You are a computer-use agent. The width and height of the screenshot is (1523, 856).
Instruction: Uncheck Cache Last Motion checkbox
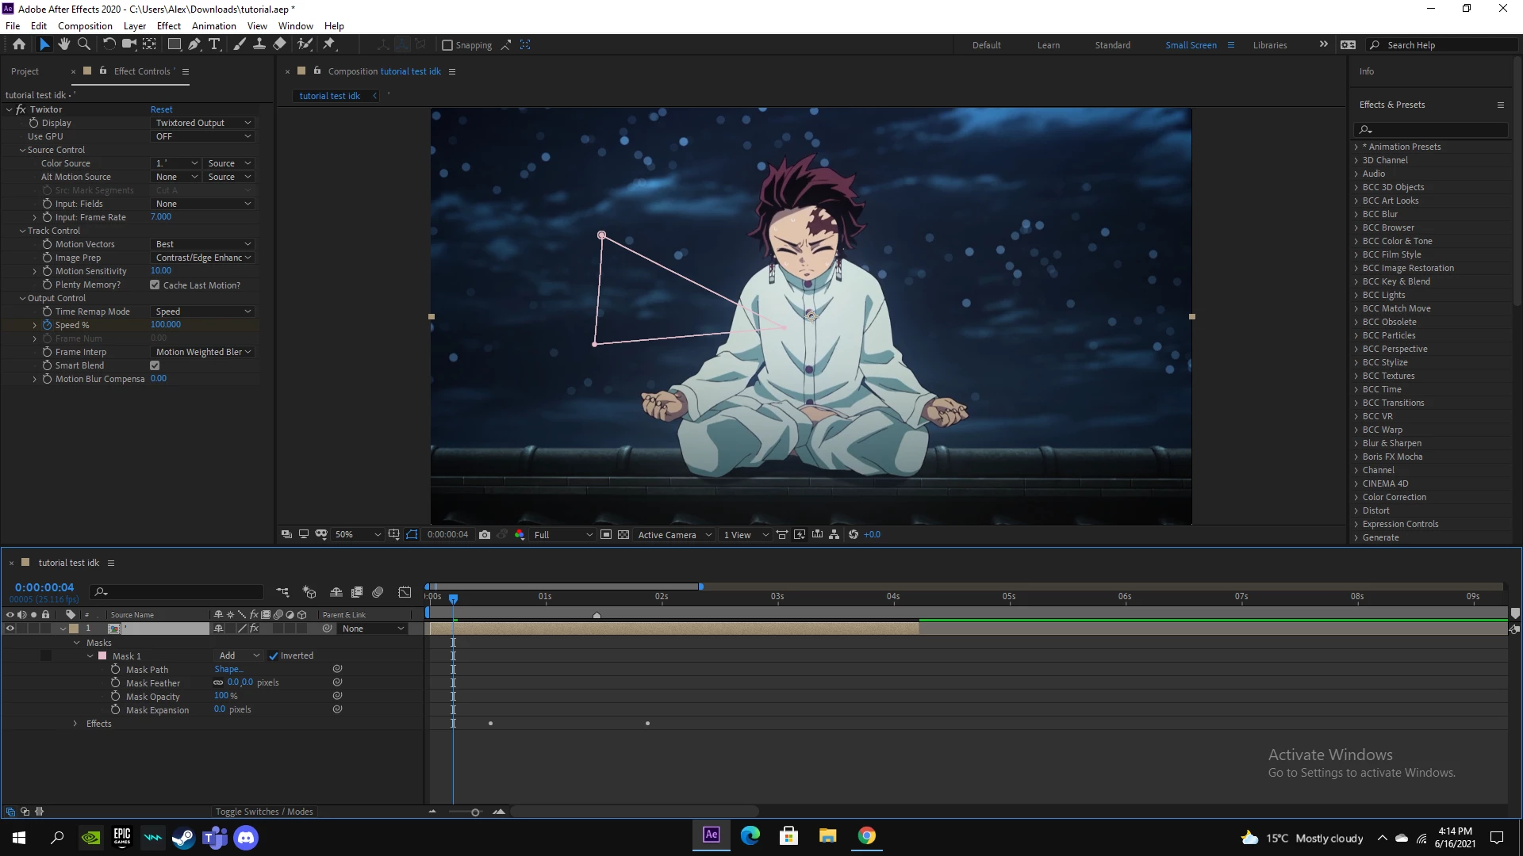click(155, 285)
